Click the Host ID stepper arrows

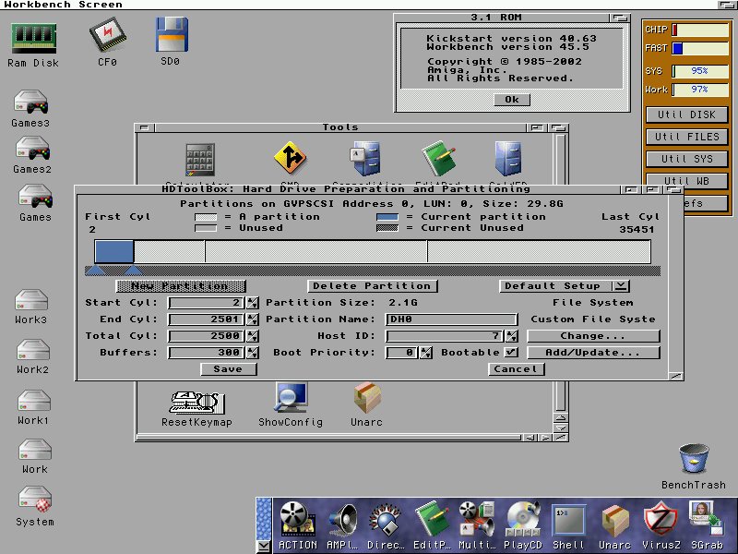click(x=512, y=336)
